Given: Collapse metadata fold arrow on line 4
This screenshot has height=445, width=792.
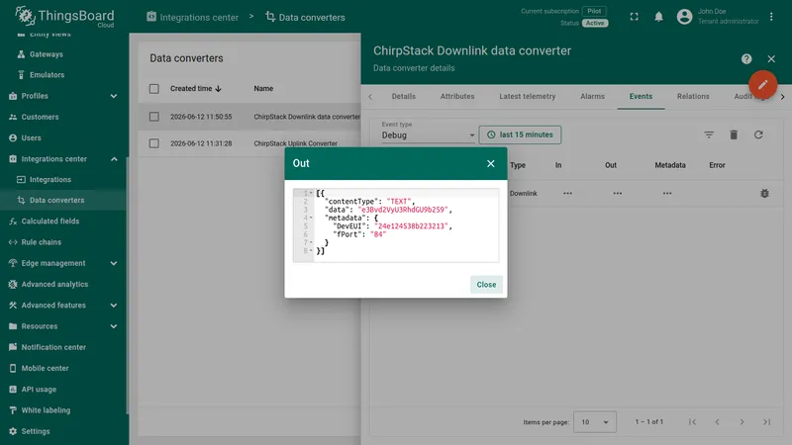Looking at the screenshot, I should click(311, 218).
